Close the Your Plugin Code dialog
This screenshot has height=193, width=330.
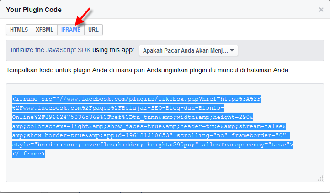tap(321, 10)
